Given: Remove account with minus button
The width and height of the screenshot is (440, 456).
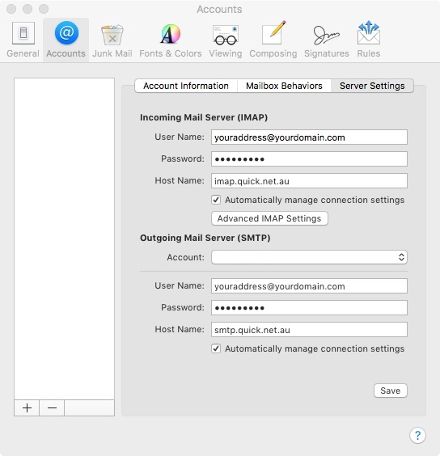Looking at the screenshot, I should tap(52, 407).
